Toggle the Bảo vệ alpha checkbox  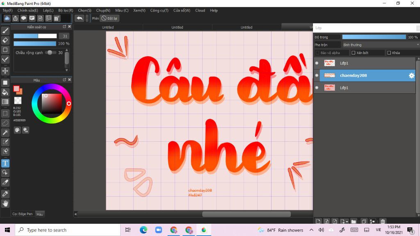[317, 53]
